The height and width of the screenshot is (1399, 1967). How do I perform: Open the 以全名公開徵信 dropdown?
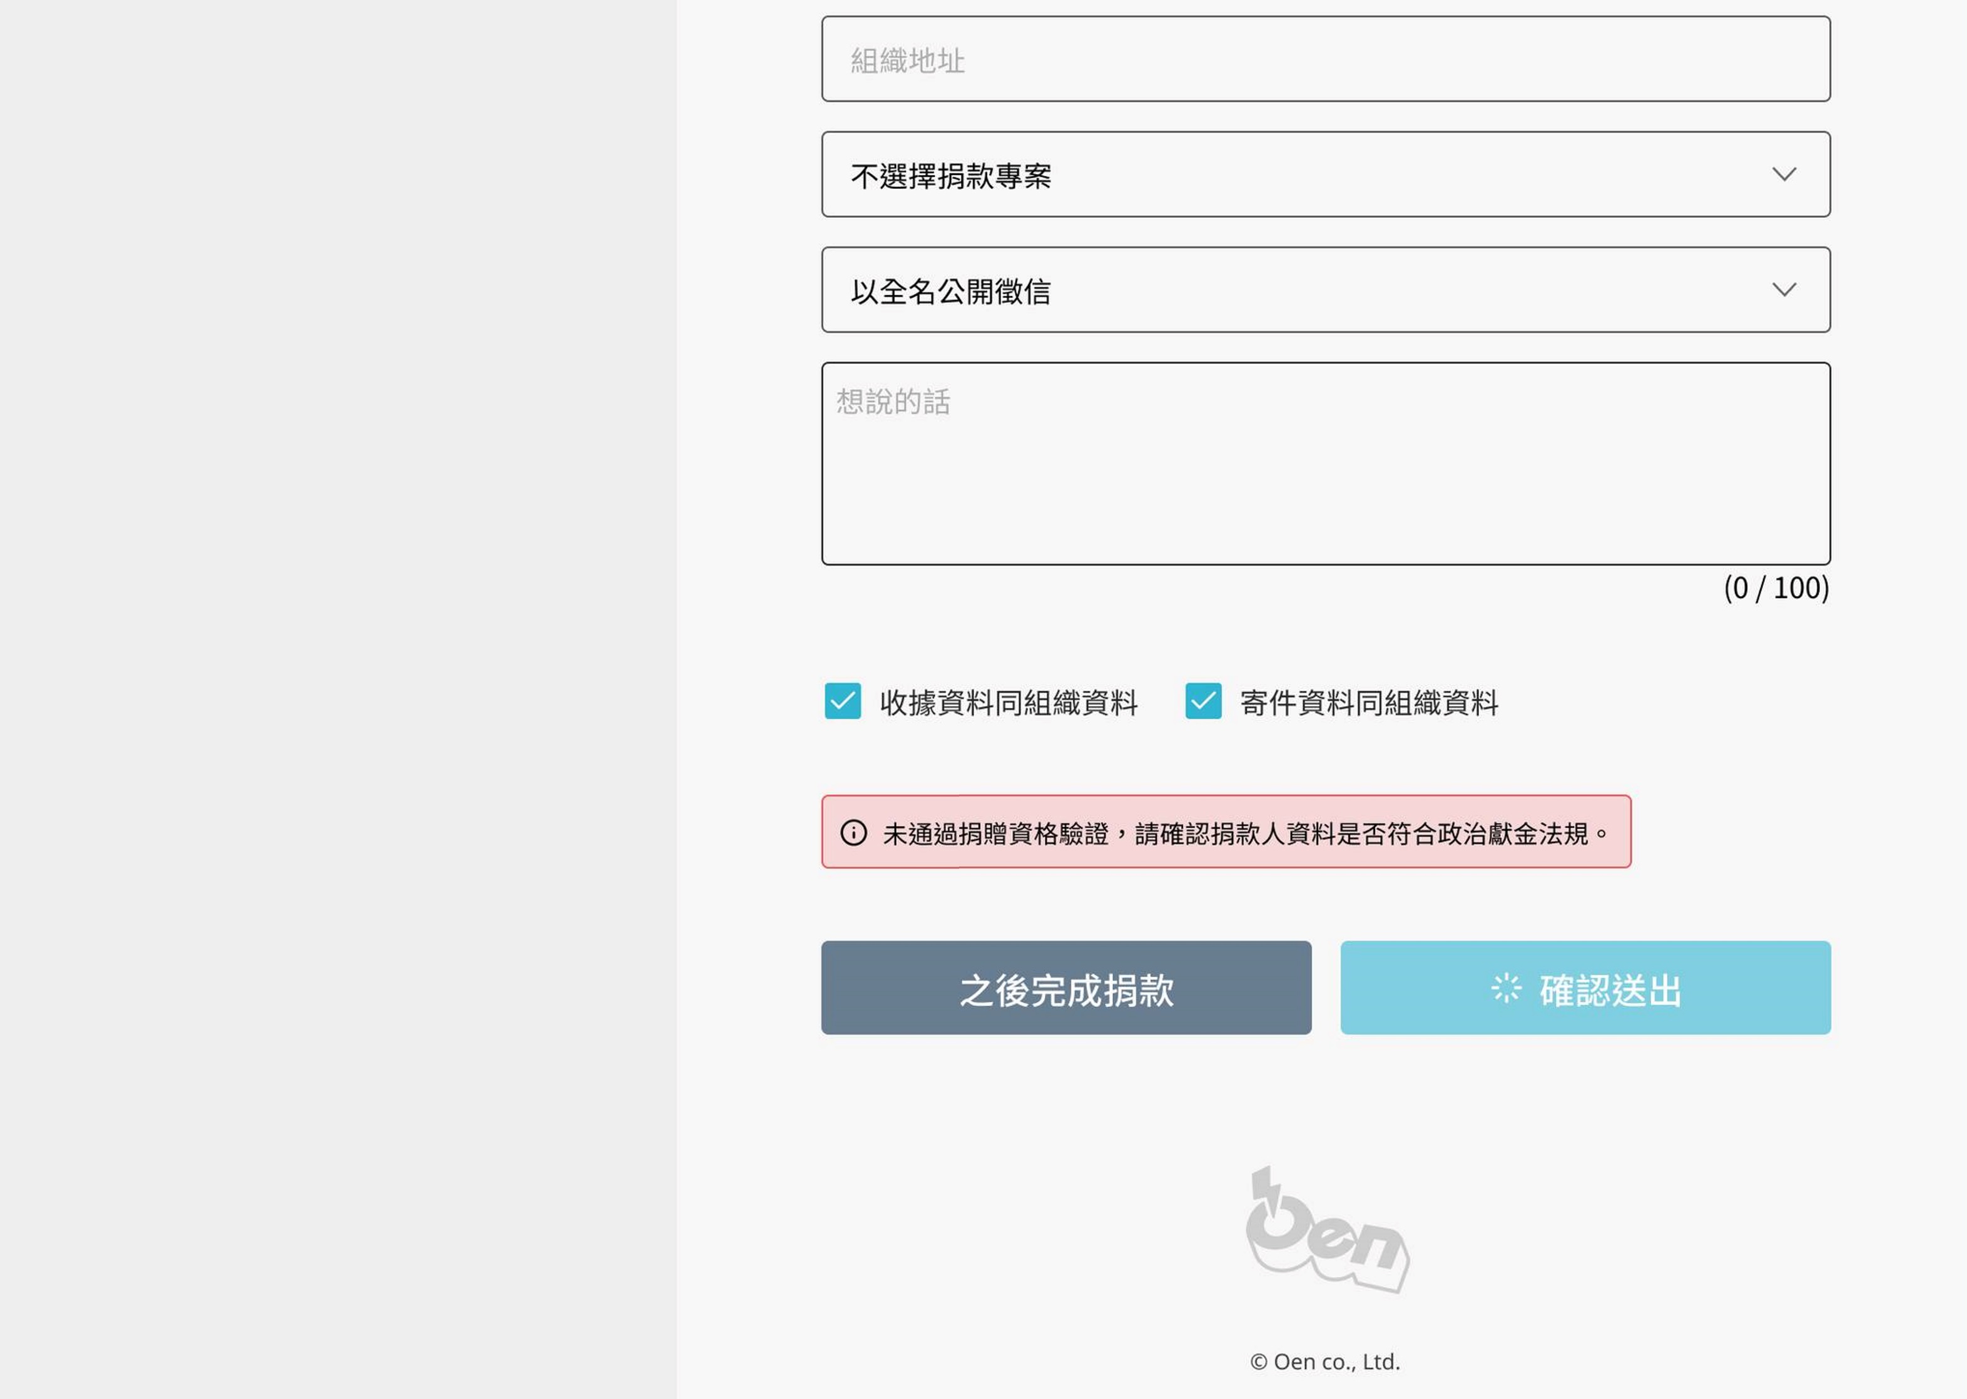click(x=1325, y=290)
